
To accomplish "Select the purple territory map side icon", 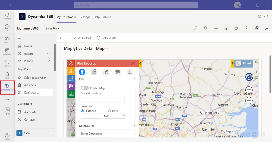I will [71, 86].
